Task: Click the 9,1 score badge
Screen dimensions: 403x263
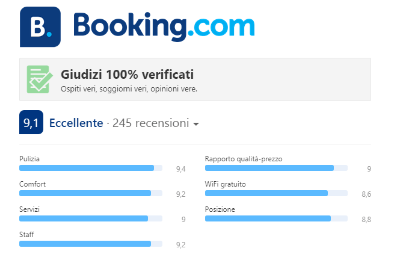Action: pyautogui.click(x=31, y=122)
